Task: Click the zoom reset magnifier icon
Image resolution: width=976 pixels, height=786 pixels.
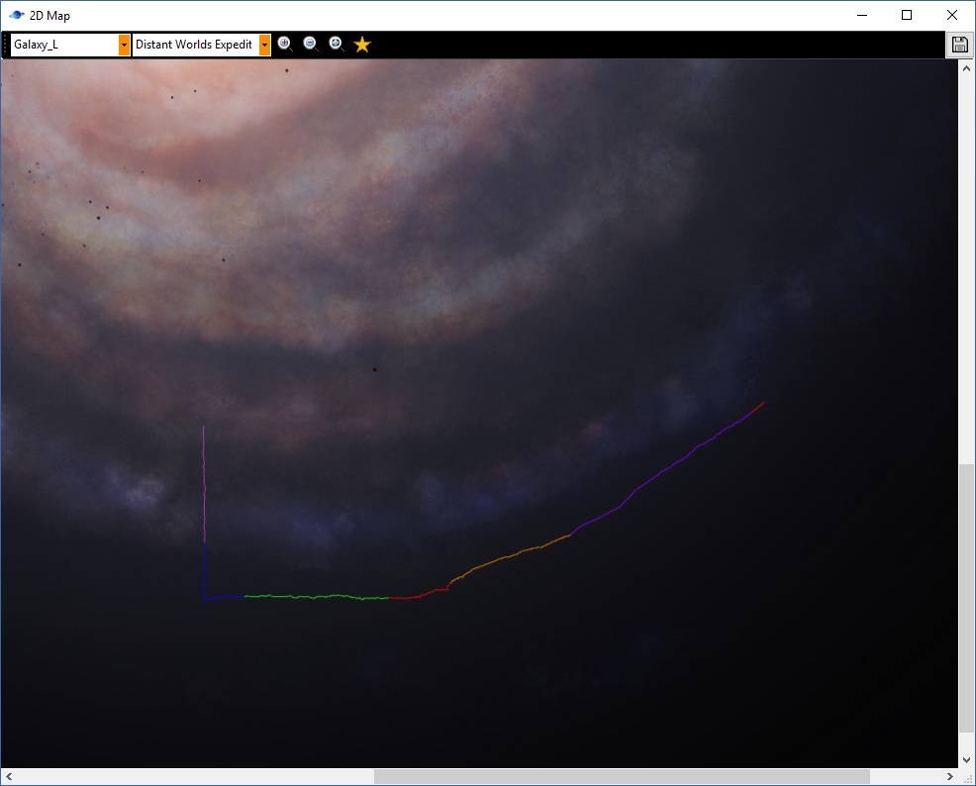Action: (x=337, y=44)
